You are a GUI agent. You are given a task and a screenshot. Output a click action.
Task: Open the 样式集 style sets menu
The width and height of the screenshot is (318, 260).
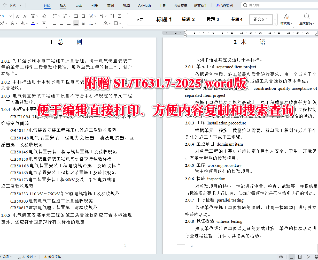286,19
